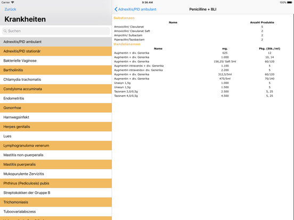This screenshot has width=294, height=220.
Task: Select Condyloma accuminata row
Action: [x=56, y=89]
